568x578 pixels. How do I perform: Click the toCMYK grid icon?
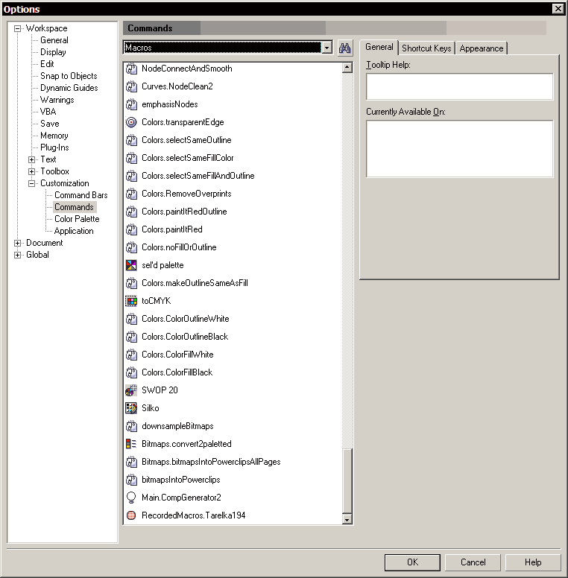[131, 301]
